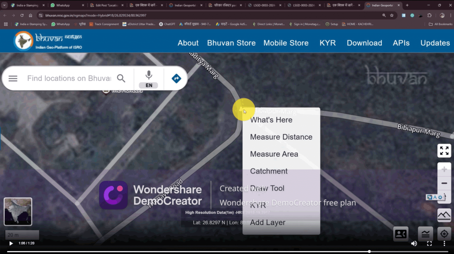Expand the map to full screen

444,151
